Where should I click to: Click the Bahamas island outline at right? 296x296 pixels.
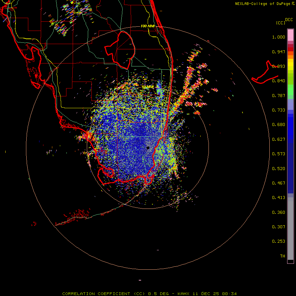coord(265,72)
